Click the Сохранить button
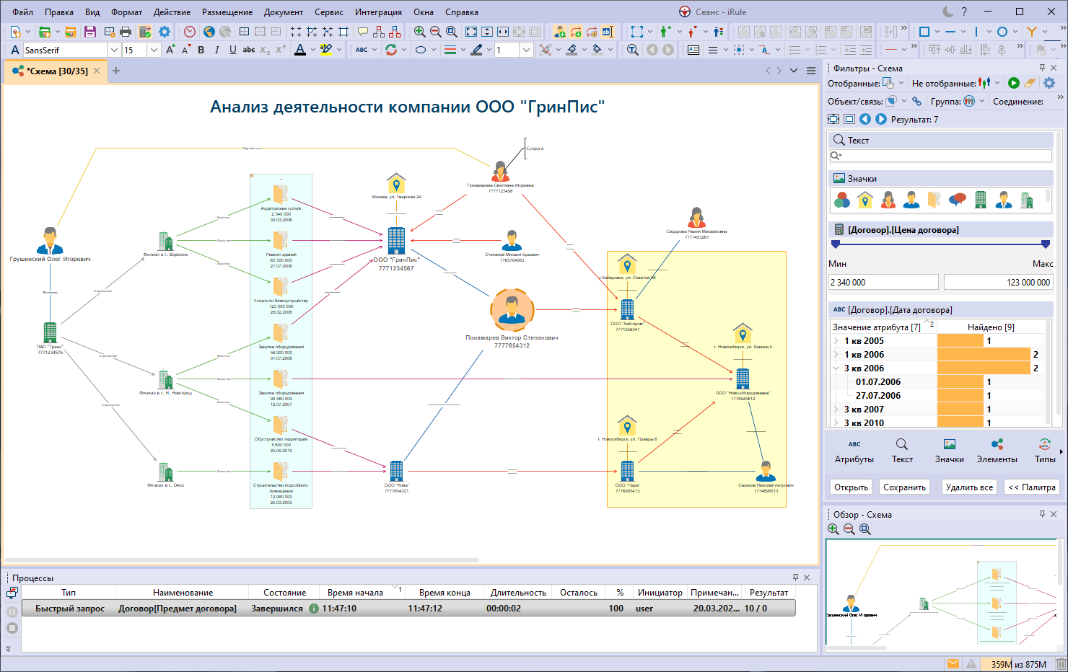Image resolution: width=1068 pixels, height=672 pixels. pyautogui.click(x=904, y=487)
